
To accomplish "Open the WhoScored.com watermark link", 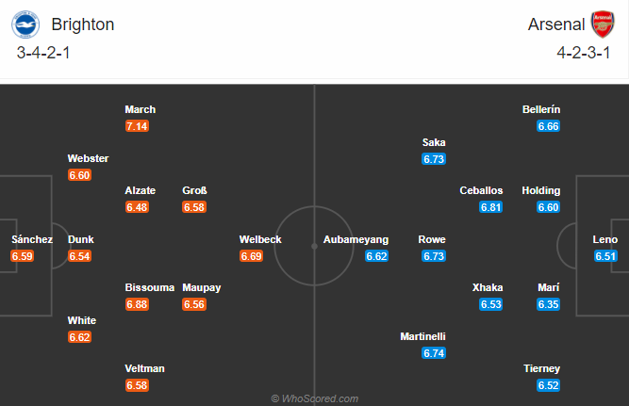I will (x=314, y=398).
